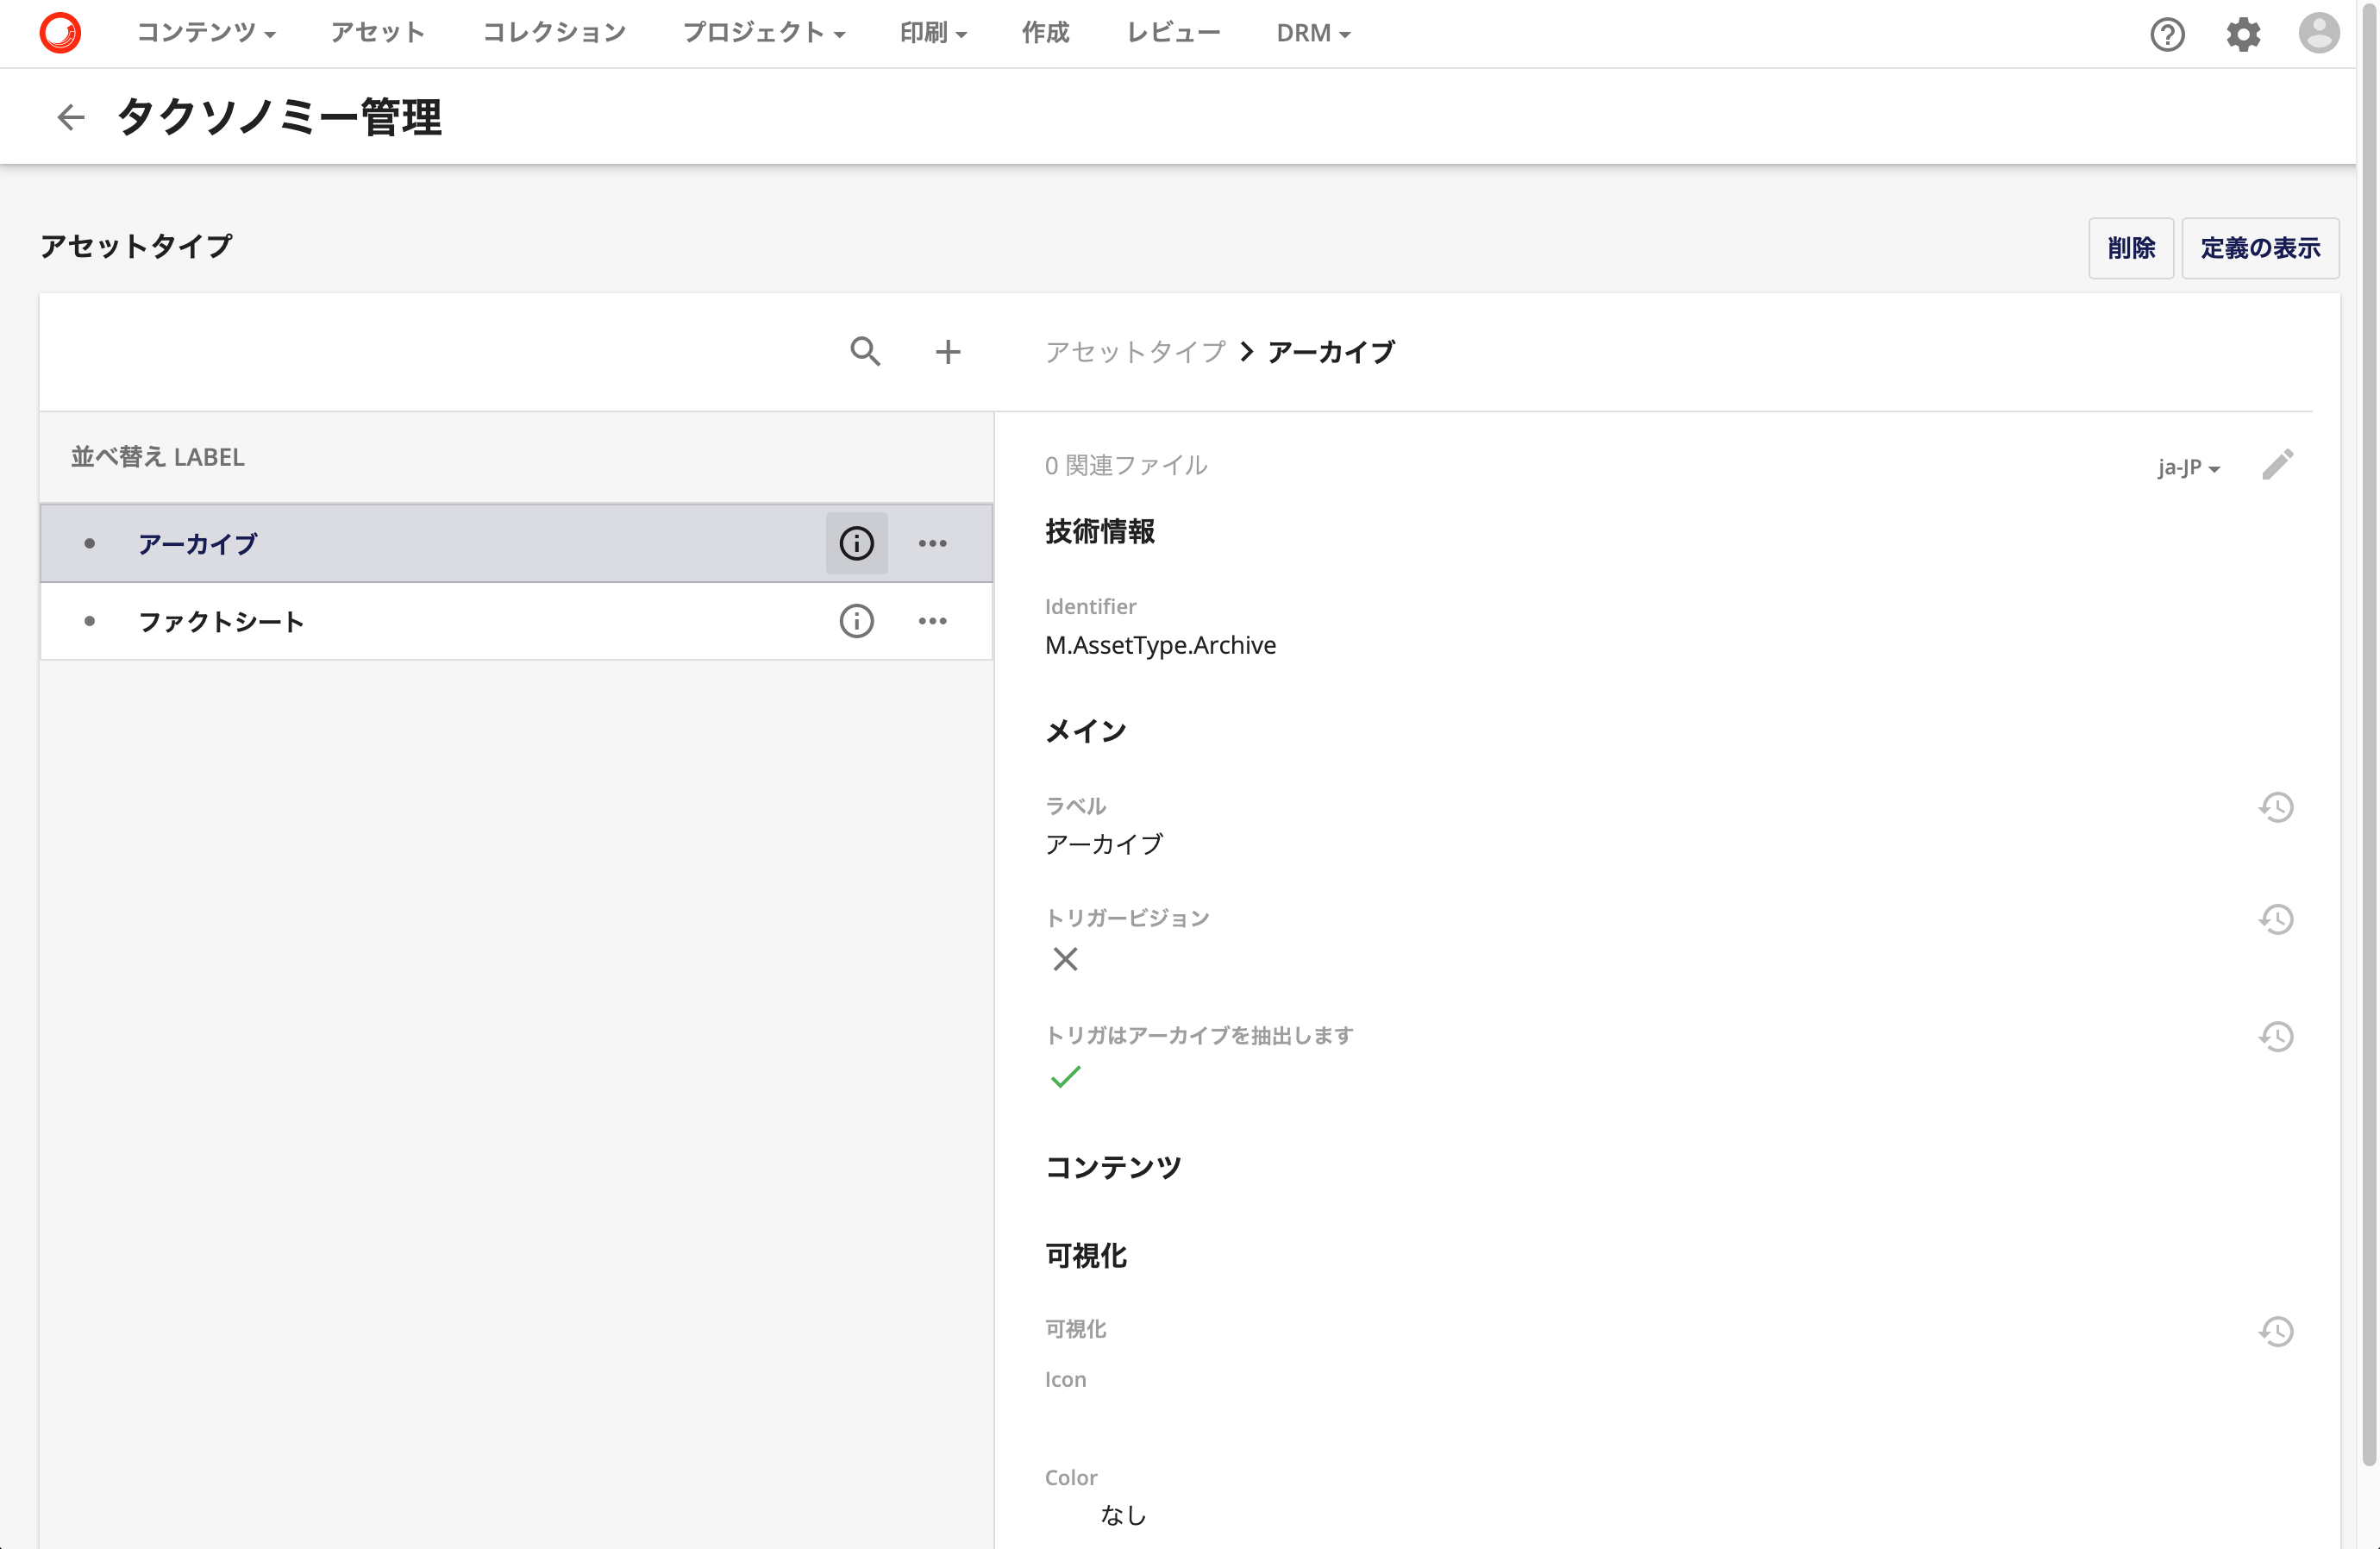Screen dimensions: 2380x1549
Task: Open the コンテンツ dropdown menu
Action: tap(206, 33)
